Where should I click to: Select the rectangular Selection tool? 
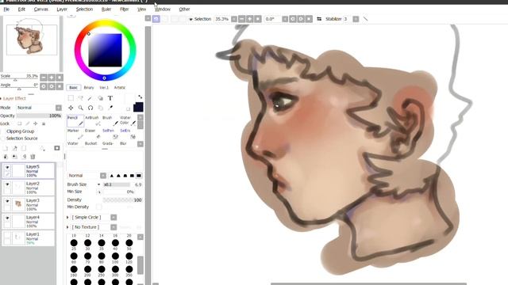click(71, 98)
